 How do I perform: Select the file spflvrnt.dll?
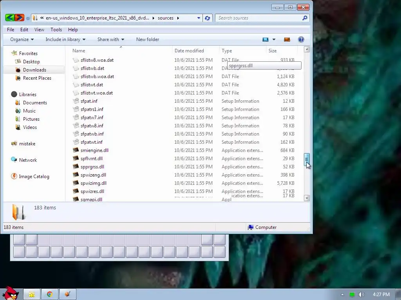(91, 159)
